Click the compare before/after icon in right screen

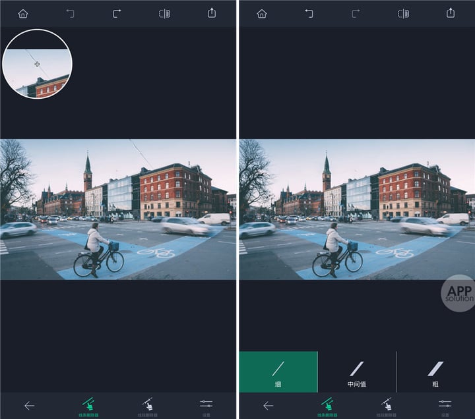pyautogui.click(x=403, y=14)
